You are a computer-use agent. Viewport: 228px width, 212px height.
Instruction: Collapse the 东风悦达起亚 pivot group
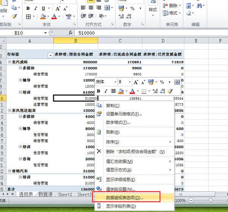click(x=9, y=110)
